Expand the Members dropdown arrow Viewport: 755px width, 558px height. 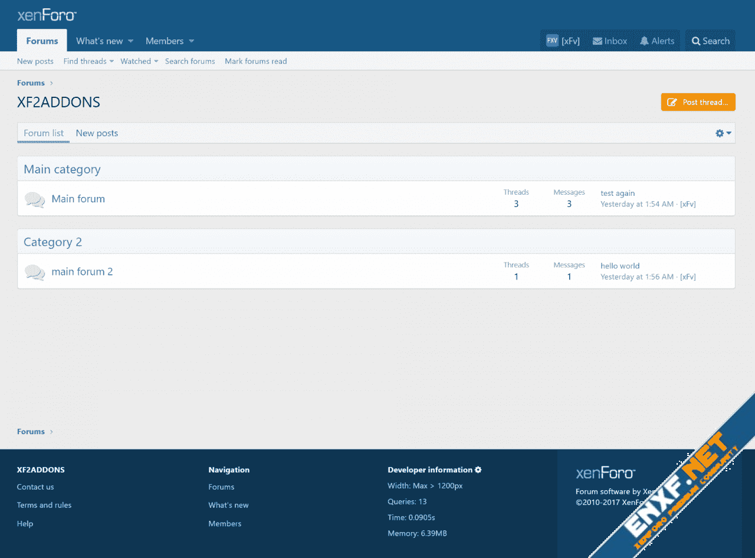192,41
